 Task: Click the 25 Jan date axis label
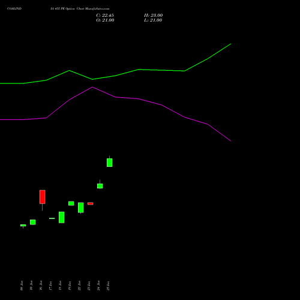[108, 286]
